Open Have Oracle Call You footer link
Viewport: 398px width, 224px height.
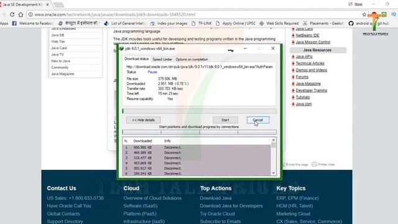click(x=69, y=206)
